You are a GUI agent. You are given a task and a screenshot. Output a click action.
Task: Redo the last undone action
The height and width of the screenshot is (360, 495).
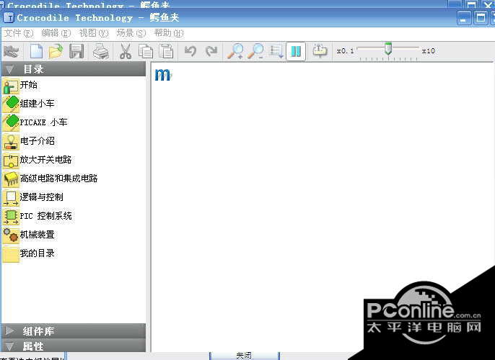point(211,50)
